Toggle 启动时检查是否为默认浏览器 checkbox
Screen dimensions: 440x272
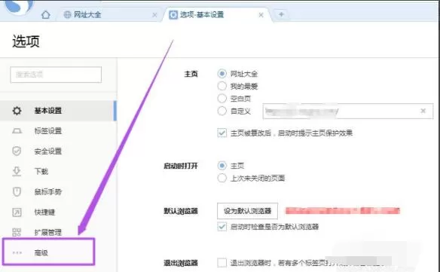pyautogui.click(x=222, y=227)
